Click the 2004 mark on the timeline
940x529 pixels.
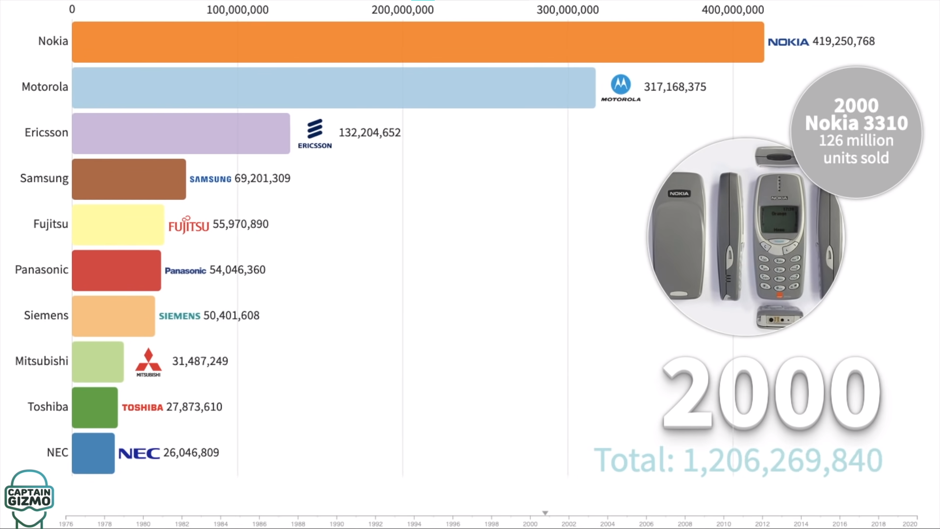608,524
